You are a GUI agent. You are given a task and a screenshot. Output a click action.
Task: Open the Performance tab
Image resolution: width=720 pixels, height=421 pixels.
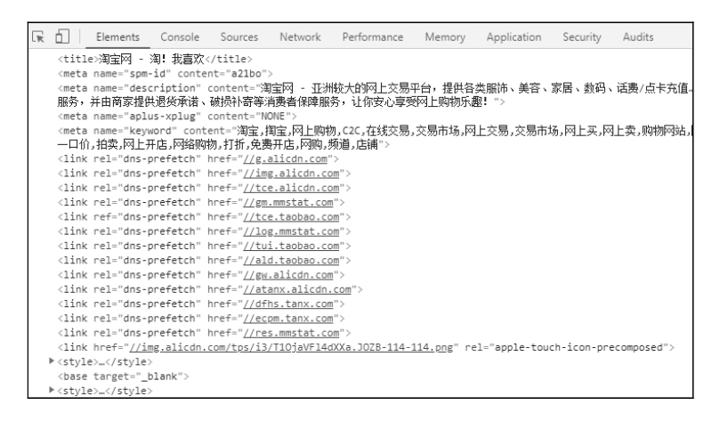pos(372,37)
